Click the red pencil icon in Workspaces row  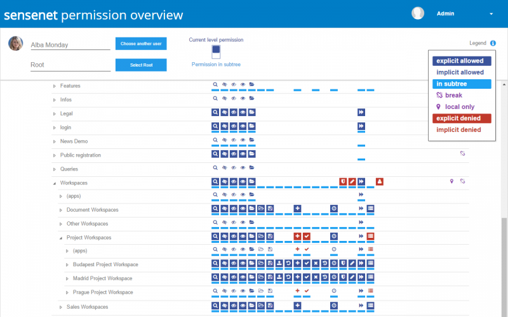[x=352, y=181]
